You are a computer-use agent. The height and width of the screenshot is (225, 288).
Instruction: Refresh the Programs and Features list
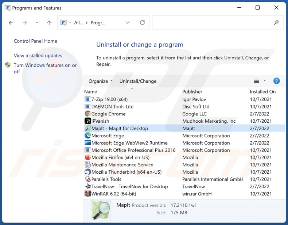[x=142, y=23]
